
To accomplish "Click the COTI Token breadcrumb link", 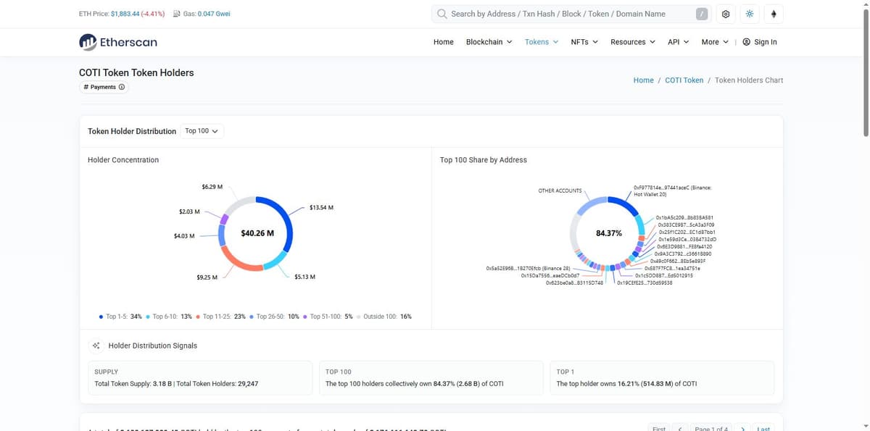I will tap(684, 80).
